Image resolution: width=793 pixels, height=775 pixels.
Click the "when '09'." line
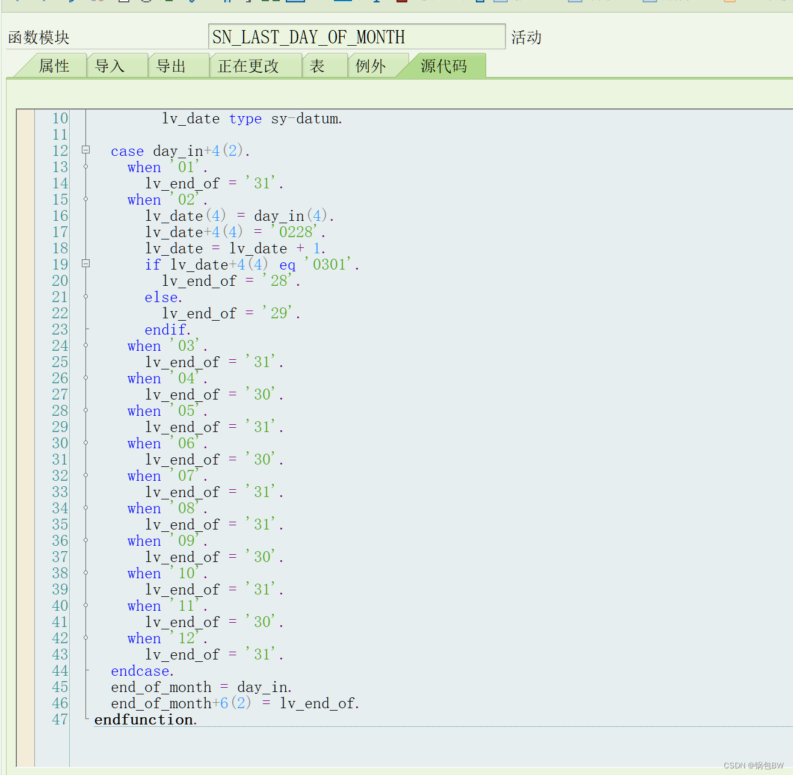[167, 541]
